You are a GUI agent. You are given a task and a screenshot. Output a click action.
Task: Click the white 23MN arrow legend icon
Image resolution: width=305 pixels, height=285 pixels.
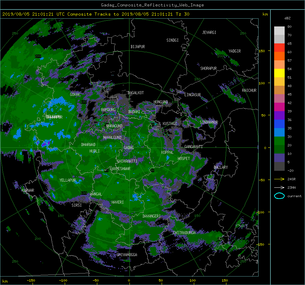tap(279, 187)
